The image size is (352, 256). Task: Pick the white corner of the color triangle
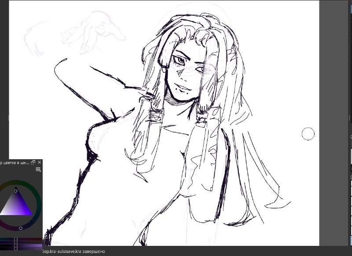point(1,214)
